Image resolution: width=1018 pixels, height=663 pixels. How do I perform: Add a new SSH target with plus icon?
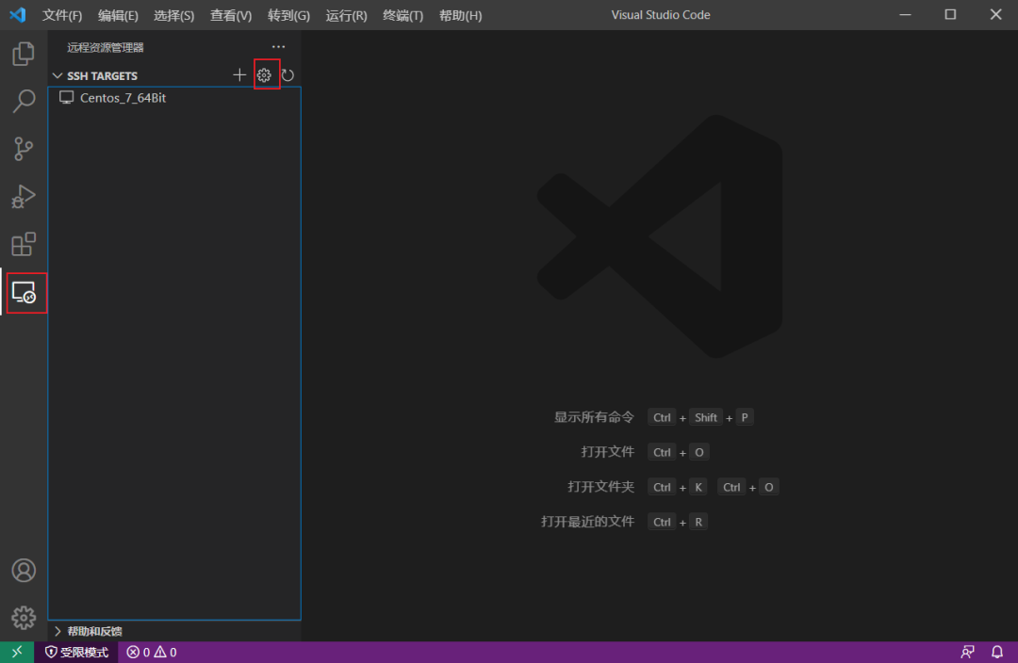239,75
